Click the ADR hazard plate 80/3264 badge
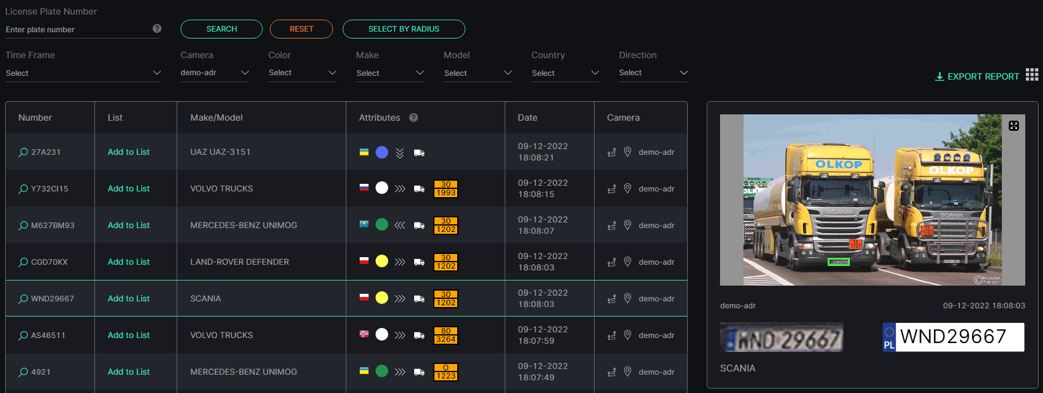1043x393 pixels. 446,336
